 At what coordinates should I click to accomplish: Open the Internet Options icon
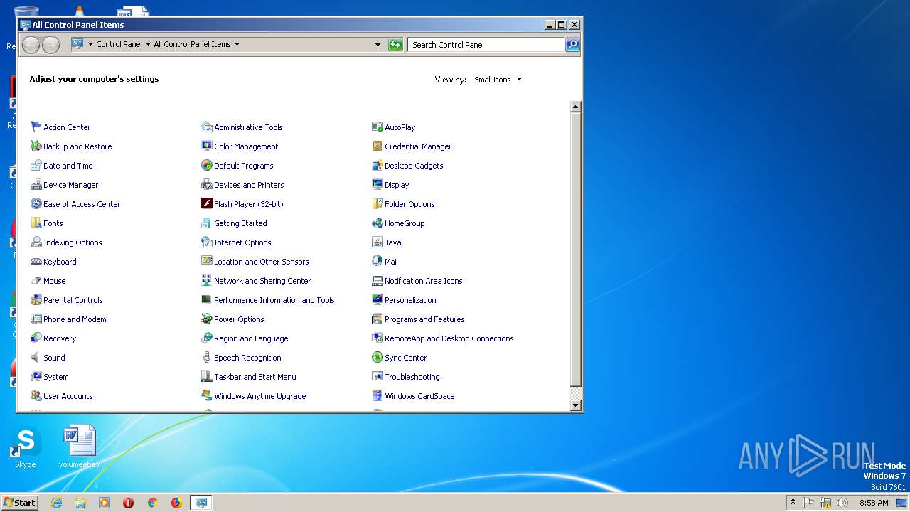pos(207,242)
